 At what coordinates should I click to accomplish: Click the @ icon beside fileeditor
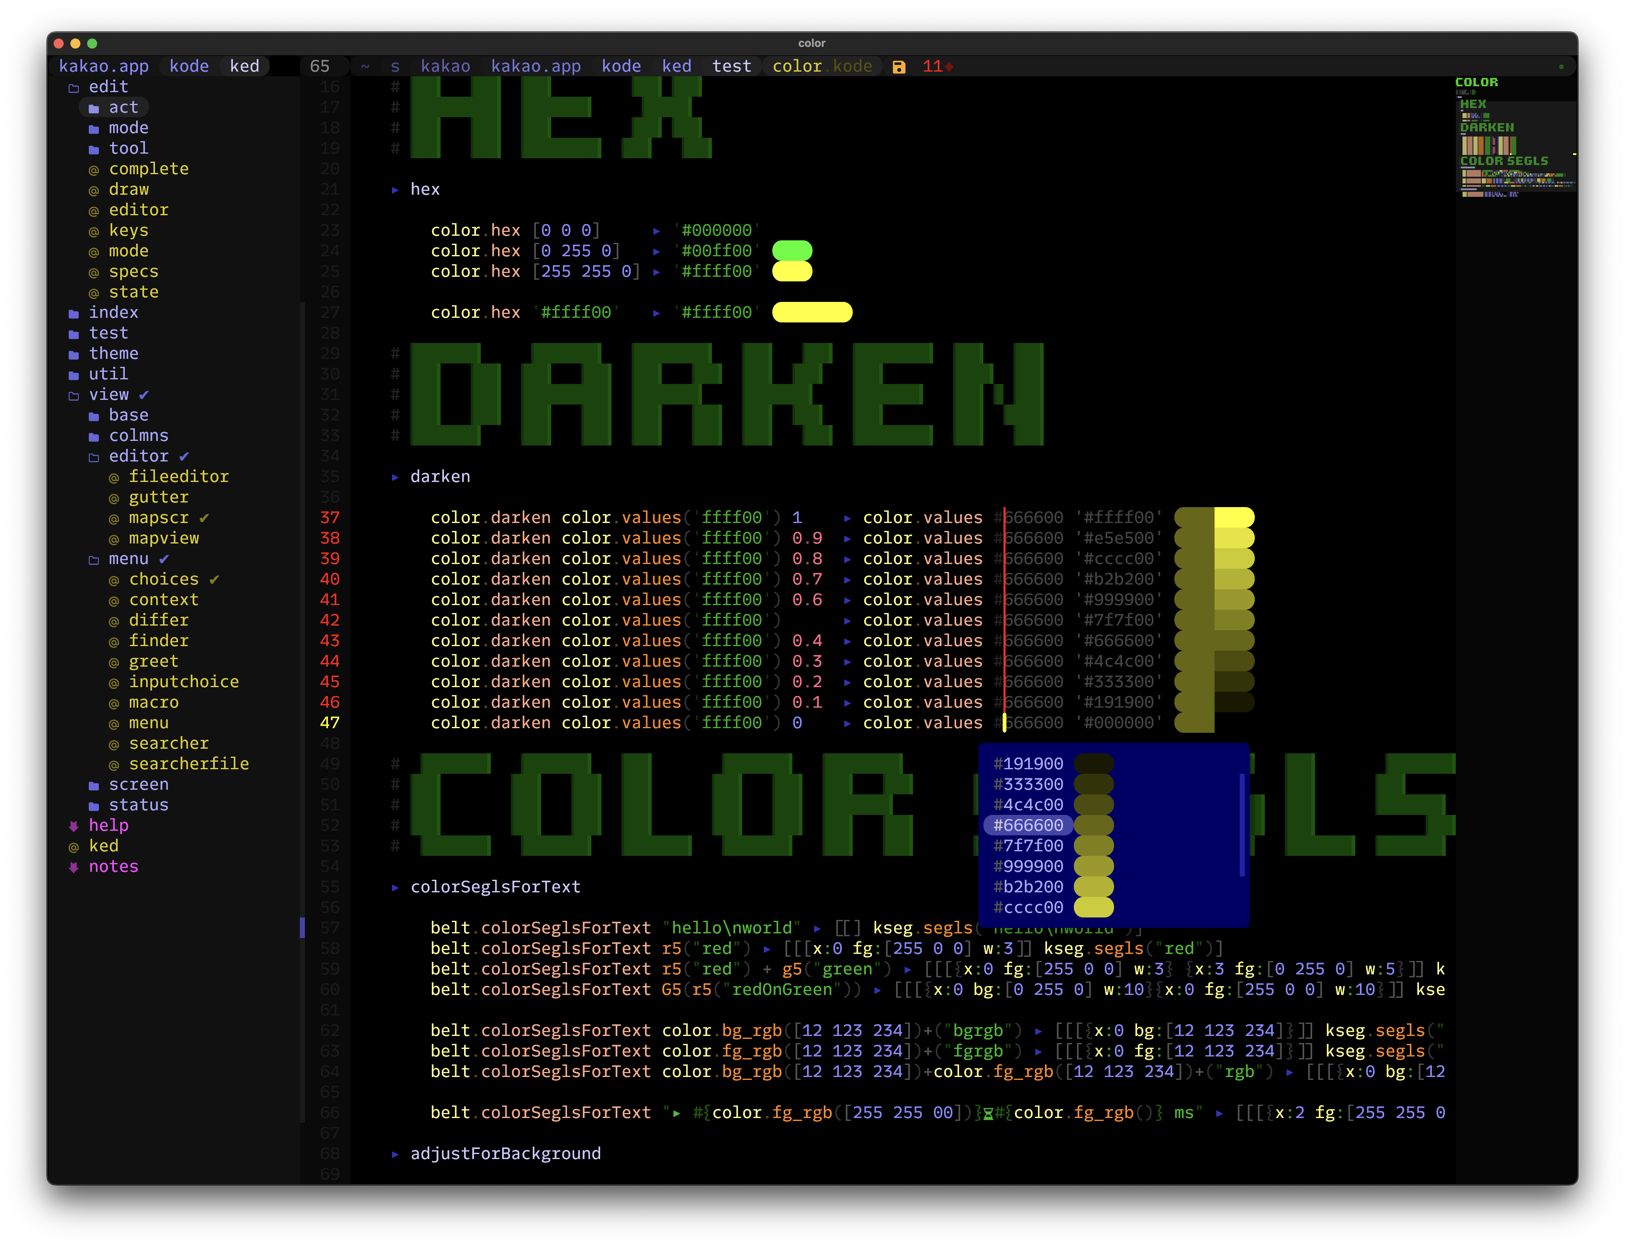coord(113,478)
